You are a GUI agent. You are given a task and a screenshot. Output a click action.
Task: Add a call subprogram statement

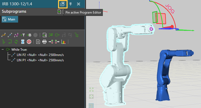[45, 35]
